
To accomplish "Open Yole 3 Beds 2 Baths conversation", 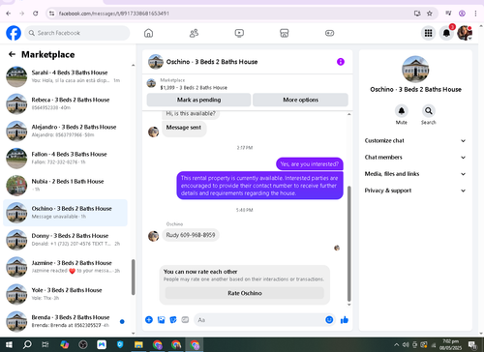I will (x=65, y=294).
